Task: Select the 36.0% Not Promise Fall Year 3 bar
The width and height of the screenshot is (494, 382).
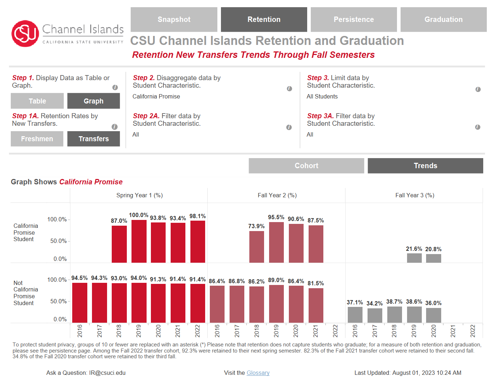Action: click(x=433, y=315)
